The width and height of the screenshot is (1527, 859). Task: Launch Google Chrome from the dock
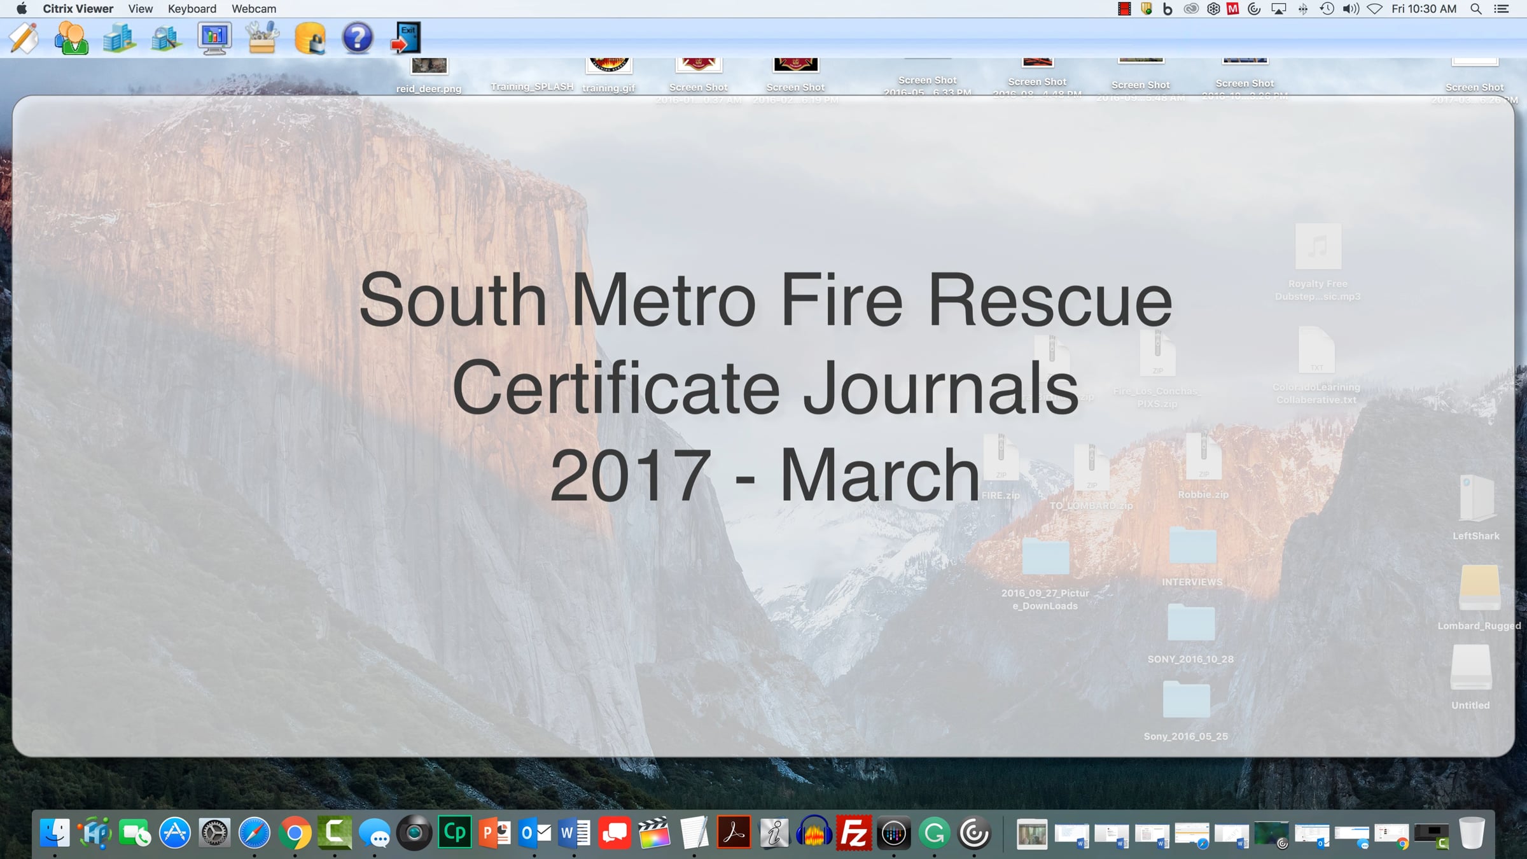(x=295, y=833)
